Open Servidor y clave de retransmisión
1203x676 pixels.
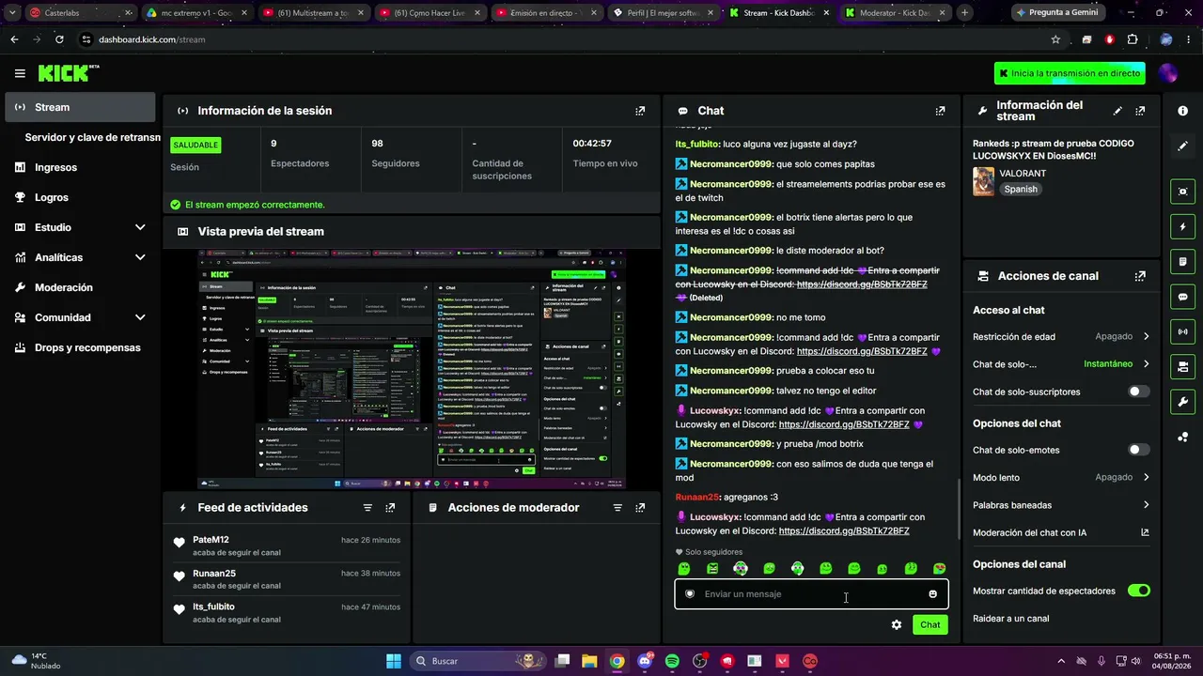coord(92,137)
